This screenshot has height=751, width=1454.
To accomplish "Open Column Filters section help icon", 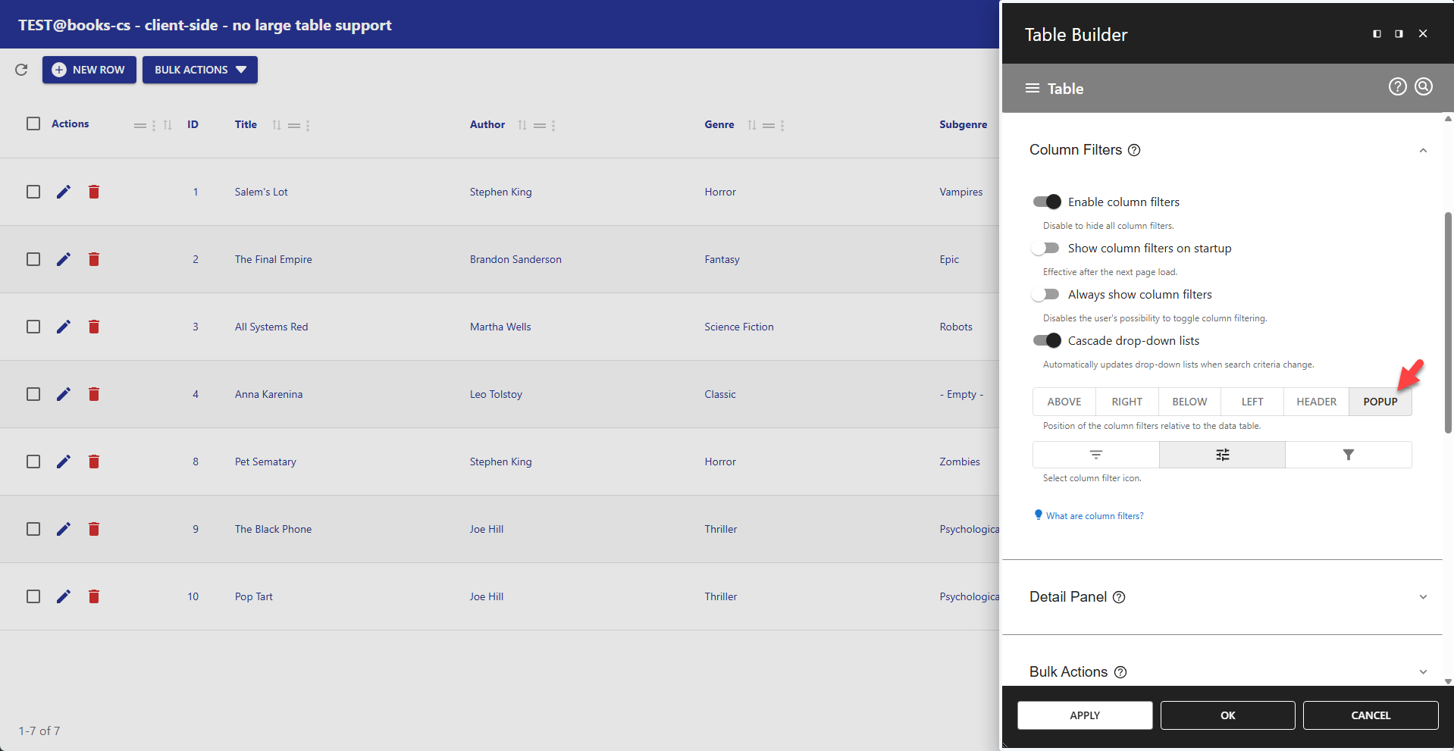I will pyautogui.click(x=1134, y=150).
